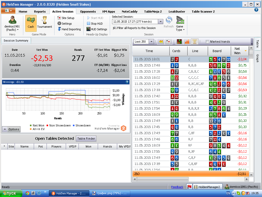262x197 pixels.
Task: Click demkos1981 (Pacific) in the status bar
Action: tap(241, 187)
